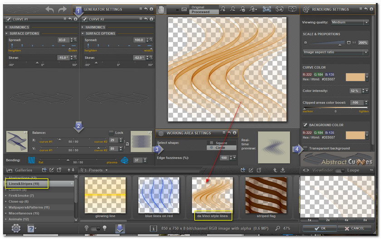Toggle the Curve #2 checkbox
Viewport: 381px width, 239px height.
click(84, 19)
